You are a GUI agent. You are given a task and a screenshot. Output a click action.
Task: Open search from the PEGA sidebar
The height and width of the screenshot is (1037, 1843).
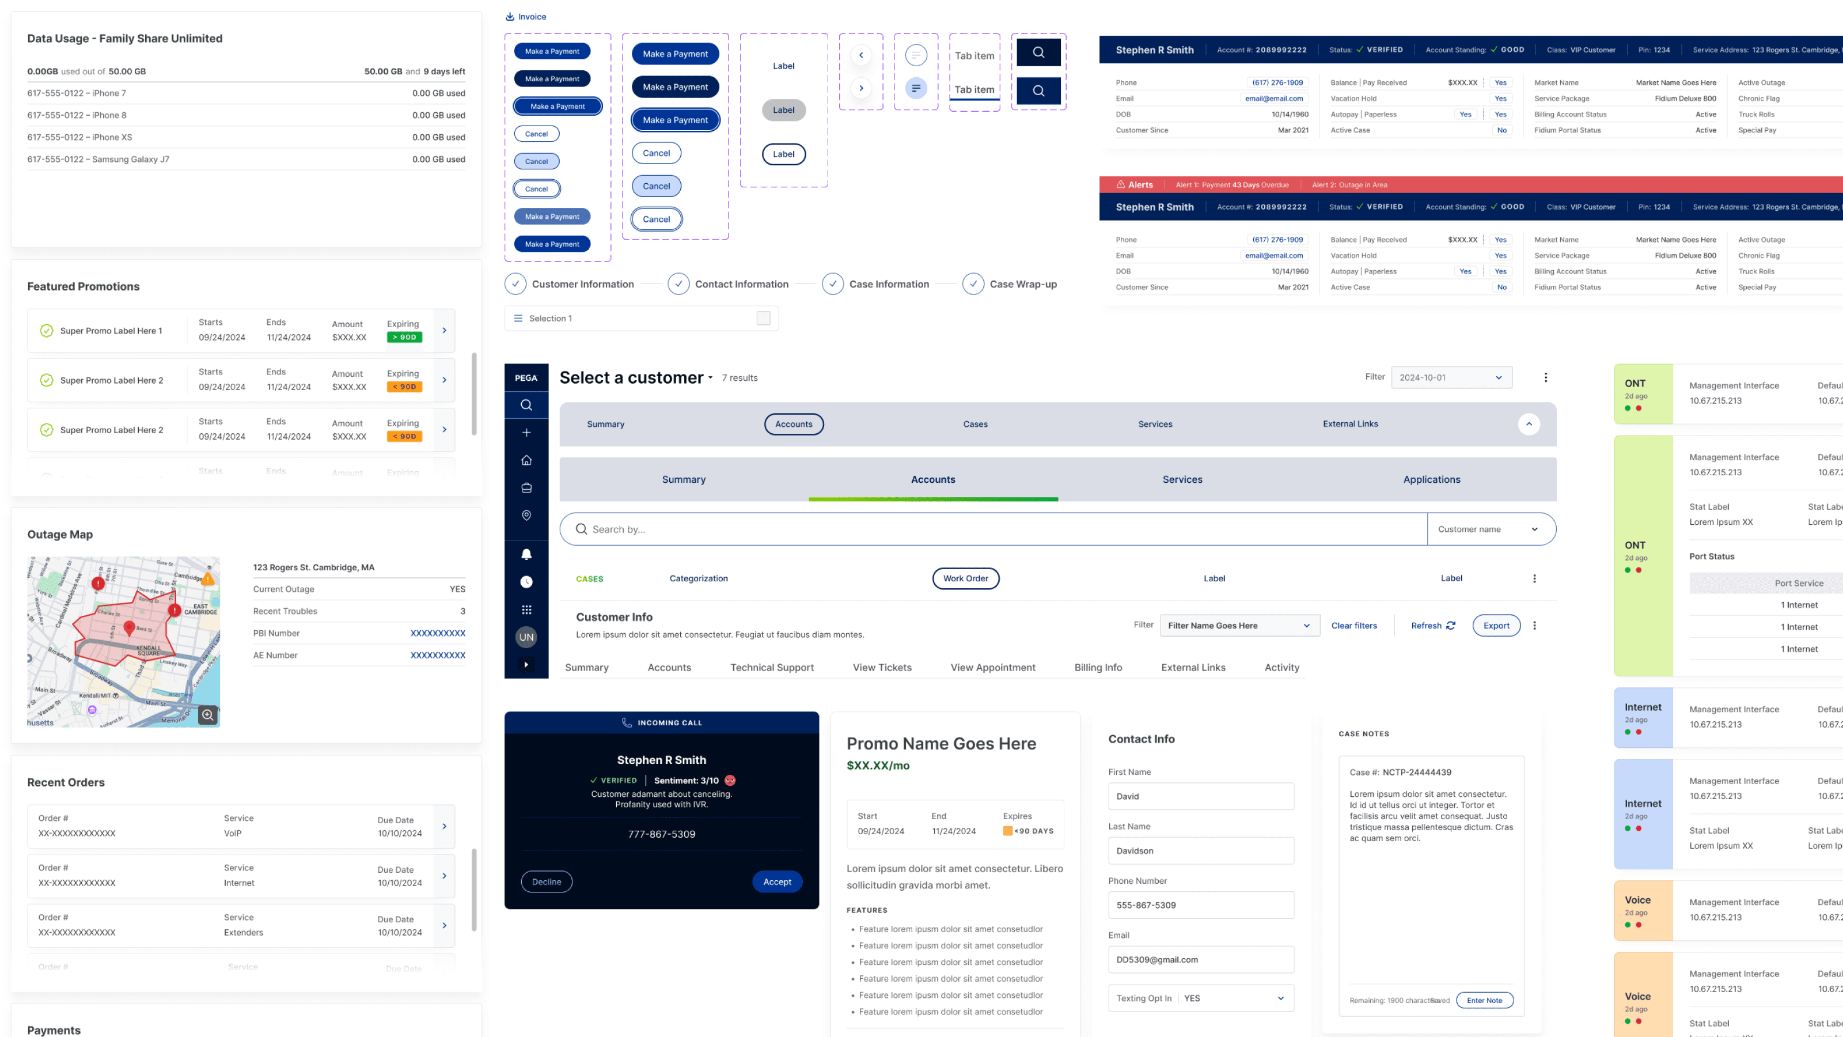point(526,405)
